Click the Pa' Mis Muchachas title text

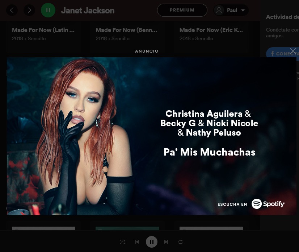coord(209,152)
